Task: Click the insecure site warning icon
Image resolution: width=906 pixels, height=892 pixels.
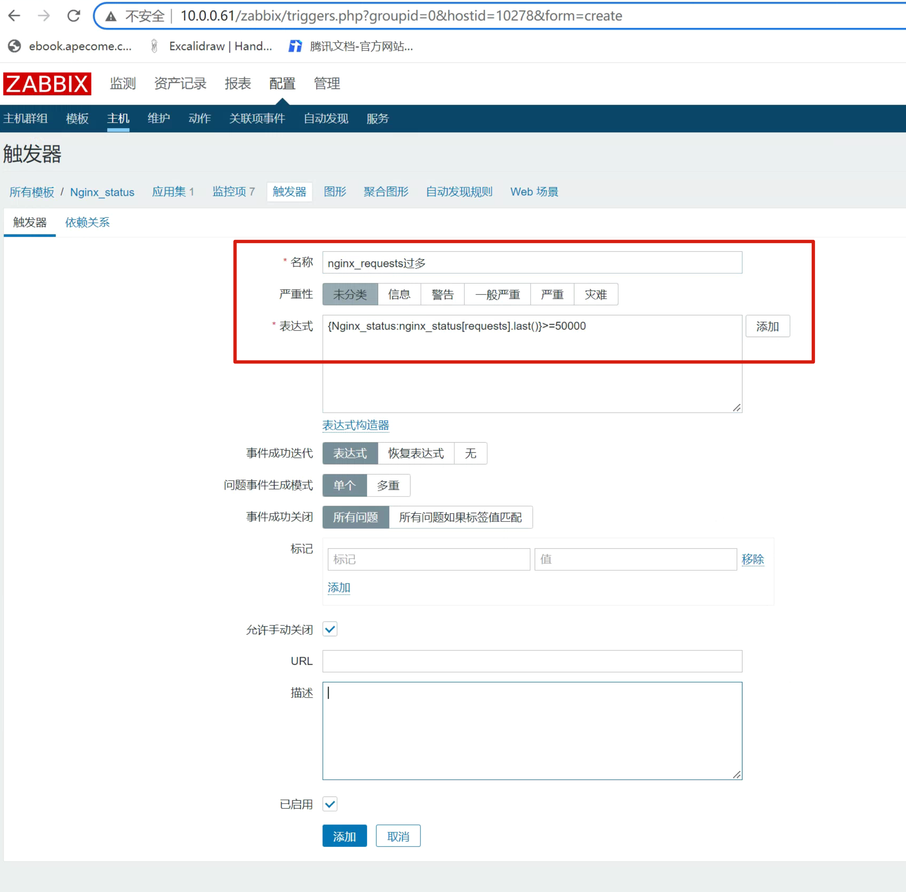Action: [111, 17]
